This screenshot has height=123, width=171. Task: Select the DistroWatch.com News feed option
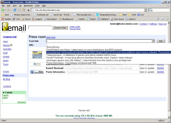(x=109, y=50)
